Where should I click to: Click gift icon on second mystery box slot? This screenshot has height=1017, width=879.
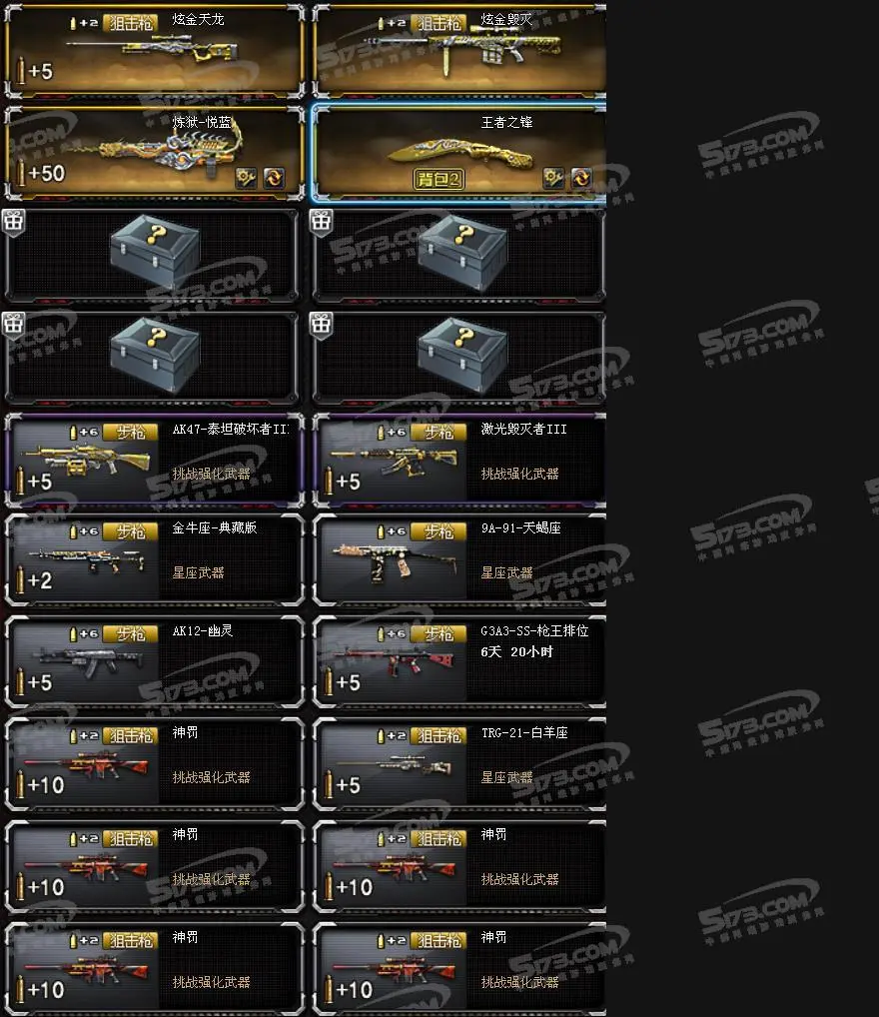(x=321, y=221)
